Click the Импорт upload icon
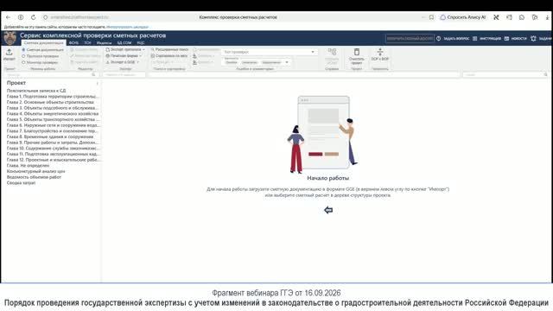Screen dimensions: 553x311 coord(10,52)
